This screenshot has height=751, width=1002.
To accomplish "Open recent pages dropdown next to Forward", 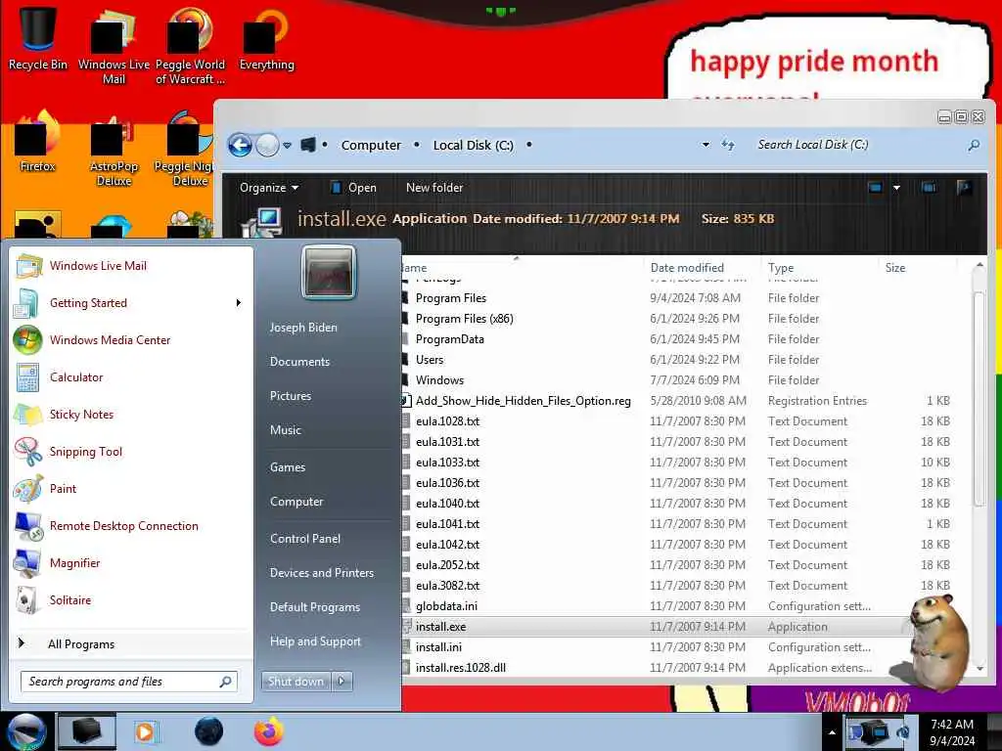I will (x=287, y=146).
